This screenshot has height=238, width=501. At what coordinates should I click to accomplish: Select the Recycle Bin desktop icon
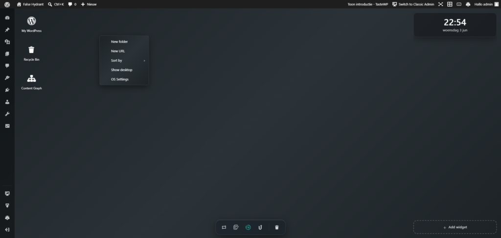pyautogui.click(x=31, y=53)
